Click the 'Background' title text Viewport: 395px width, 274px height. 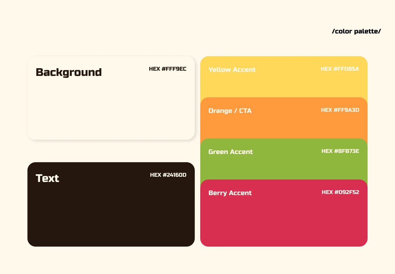point(69,72)
